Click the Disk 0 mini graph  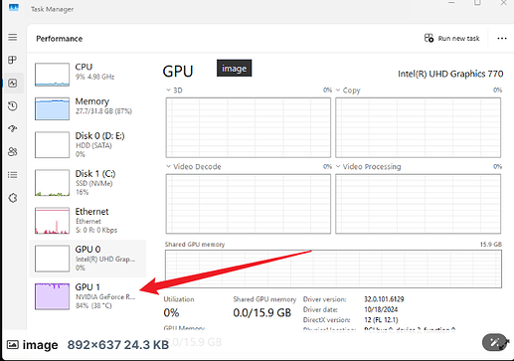coord(52,145)
